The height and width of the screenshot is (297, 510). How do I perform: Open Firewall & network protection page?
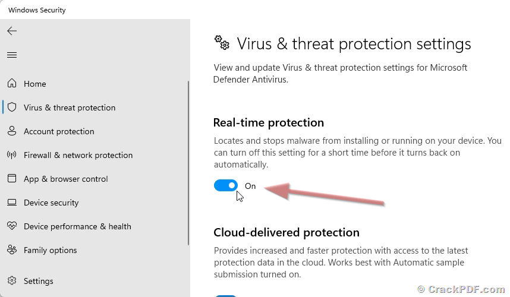78,155
